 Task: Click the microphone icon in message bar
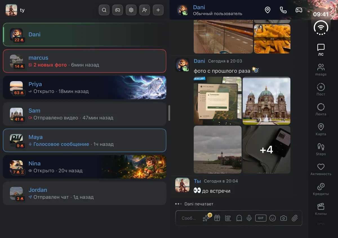point(249,218)
